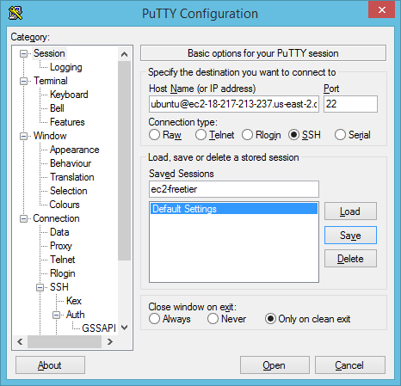Image resolution: width=401 pixels, height=386 pixels.
Task: Click the Host Name input field
Action: coord(234,104)
